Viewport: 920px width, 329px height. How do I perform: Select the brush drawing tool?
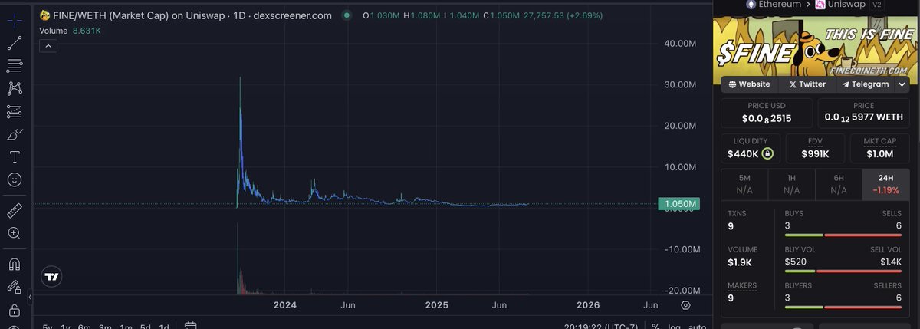(x=15, y=134)
